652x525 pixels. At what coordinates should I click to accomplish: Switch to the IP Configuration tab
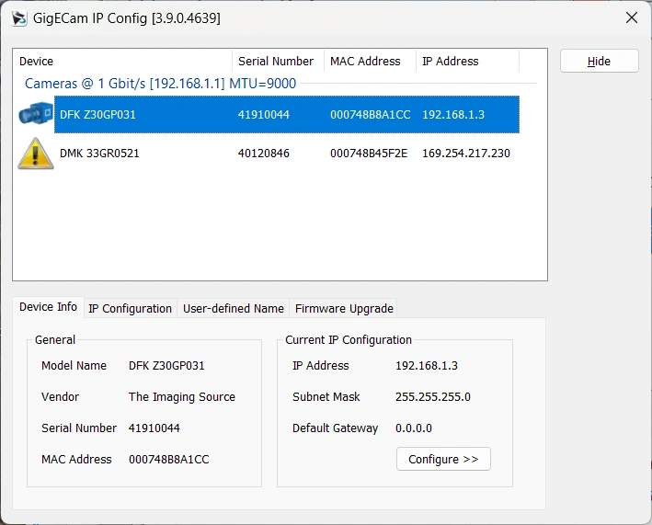130,308
